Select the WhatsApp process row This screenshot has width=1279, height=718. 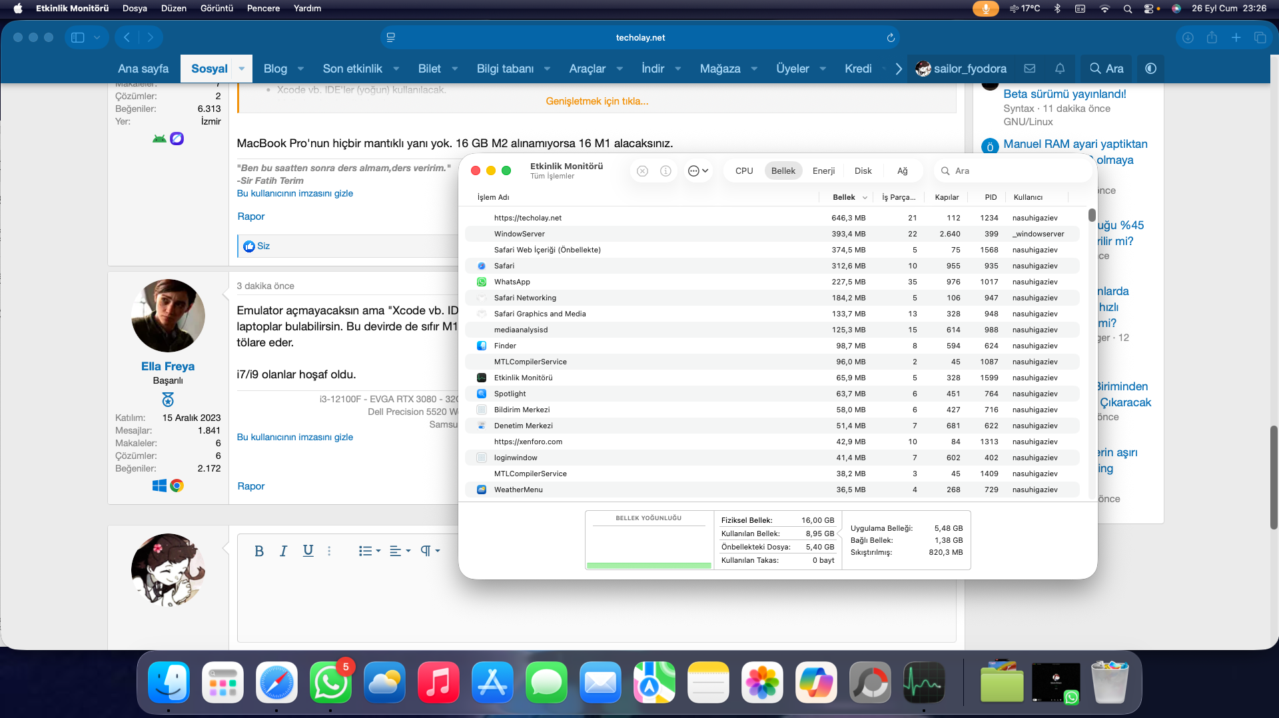coord(772,282)
